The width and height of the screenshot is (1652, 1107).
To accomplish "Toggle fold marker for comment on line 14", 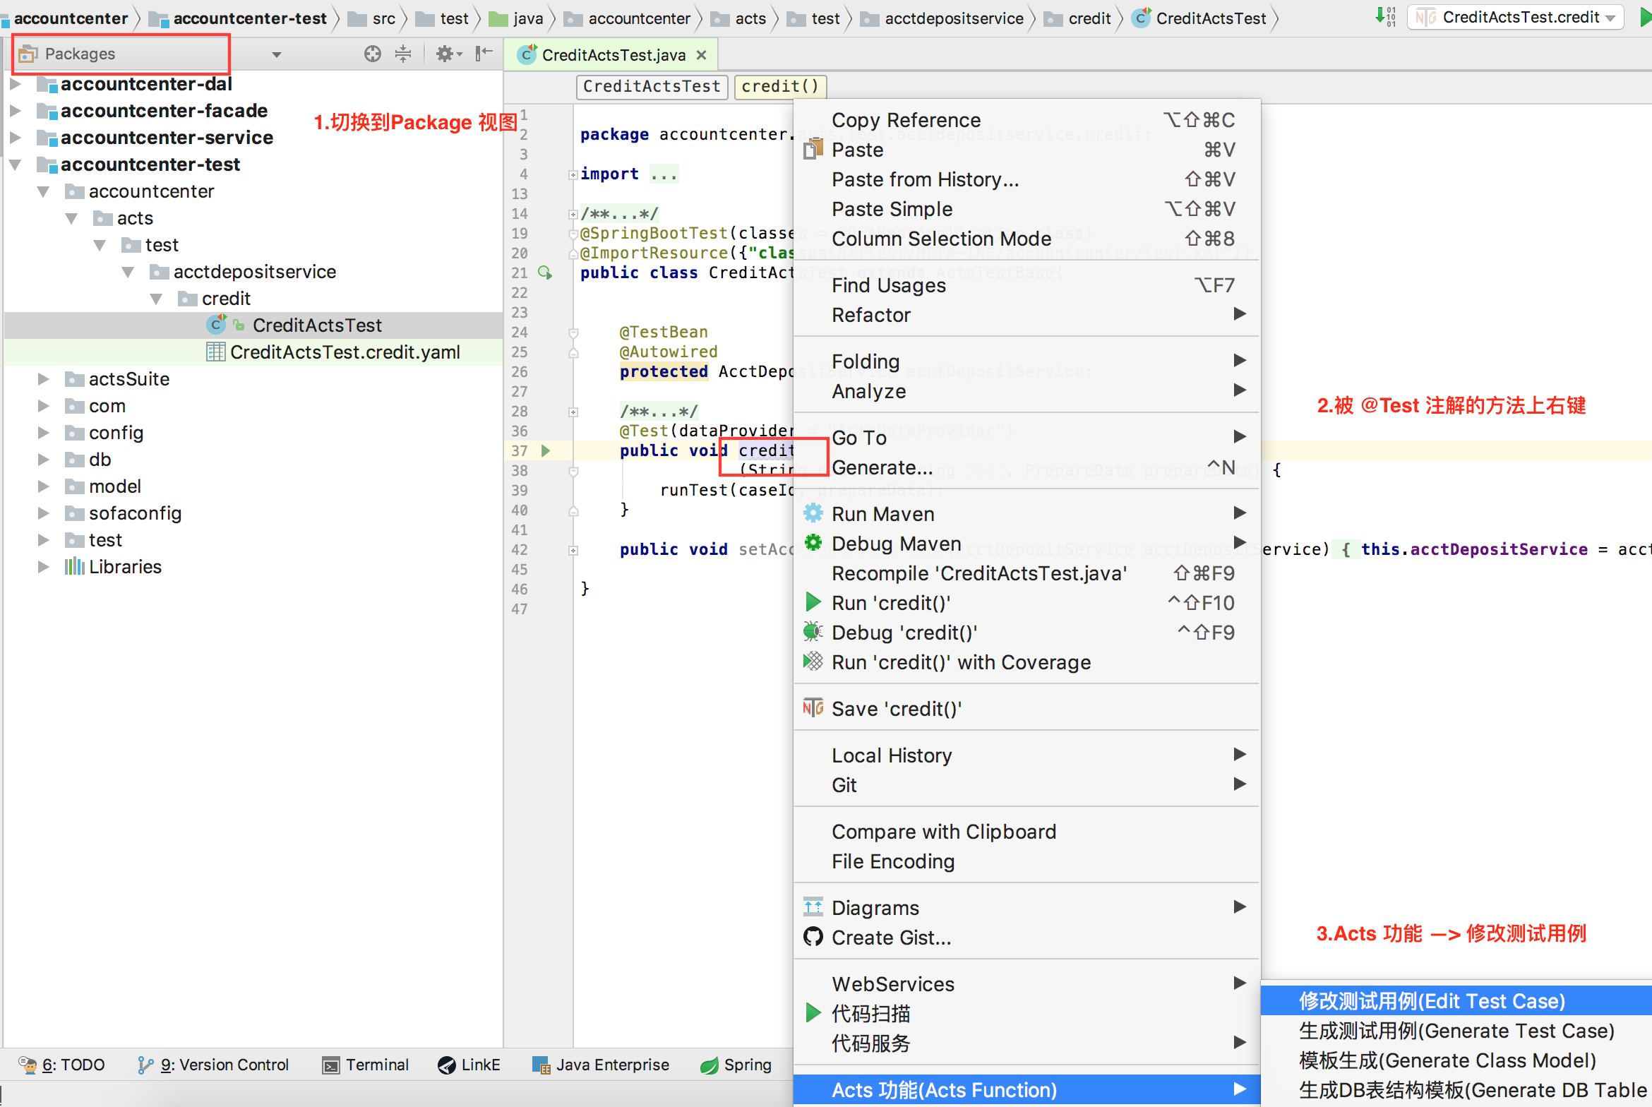I will click(x=573, y=214).
